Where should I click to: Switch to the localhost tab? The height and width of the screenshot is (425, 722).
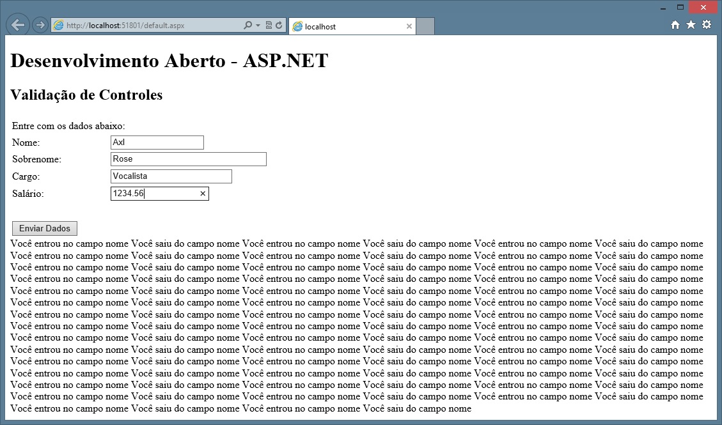pyautogui.click(x=345, y=26)
